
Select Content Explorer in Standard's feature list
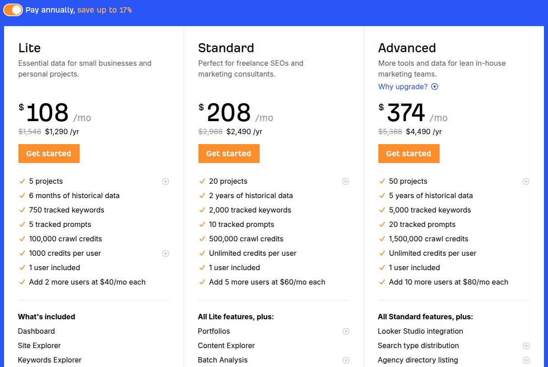pyautogui.click(x=226, y=345)
